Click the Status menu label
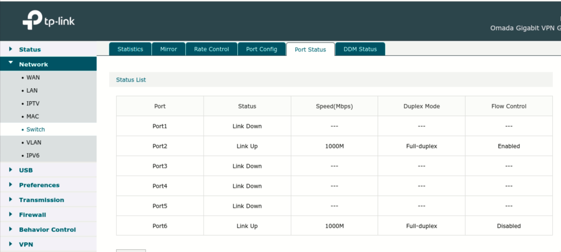The width and height of the screenshot is (561, 252). click(x=30, y=49)
